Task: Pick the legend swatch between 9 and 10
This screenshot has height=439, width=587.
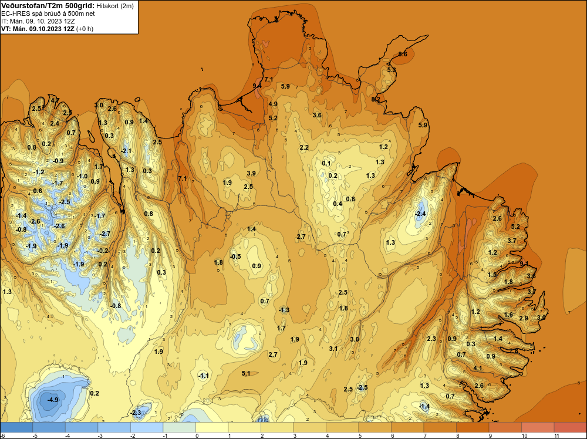Action: (x=505, y=427)
